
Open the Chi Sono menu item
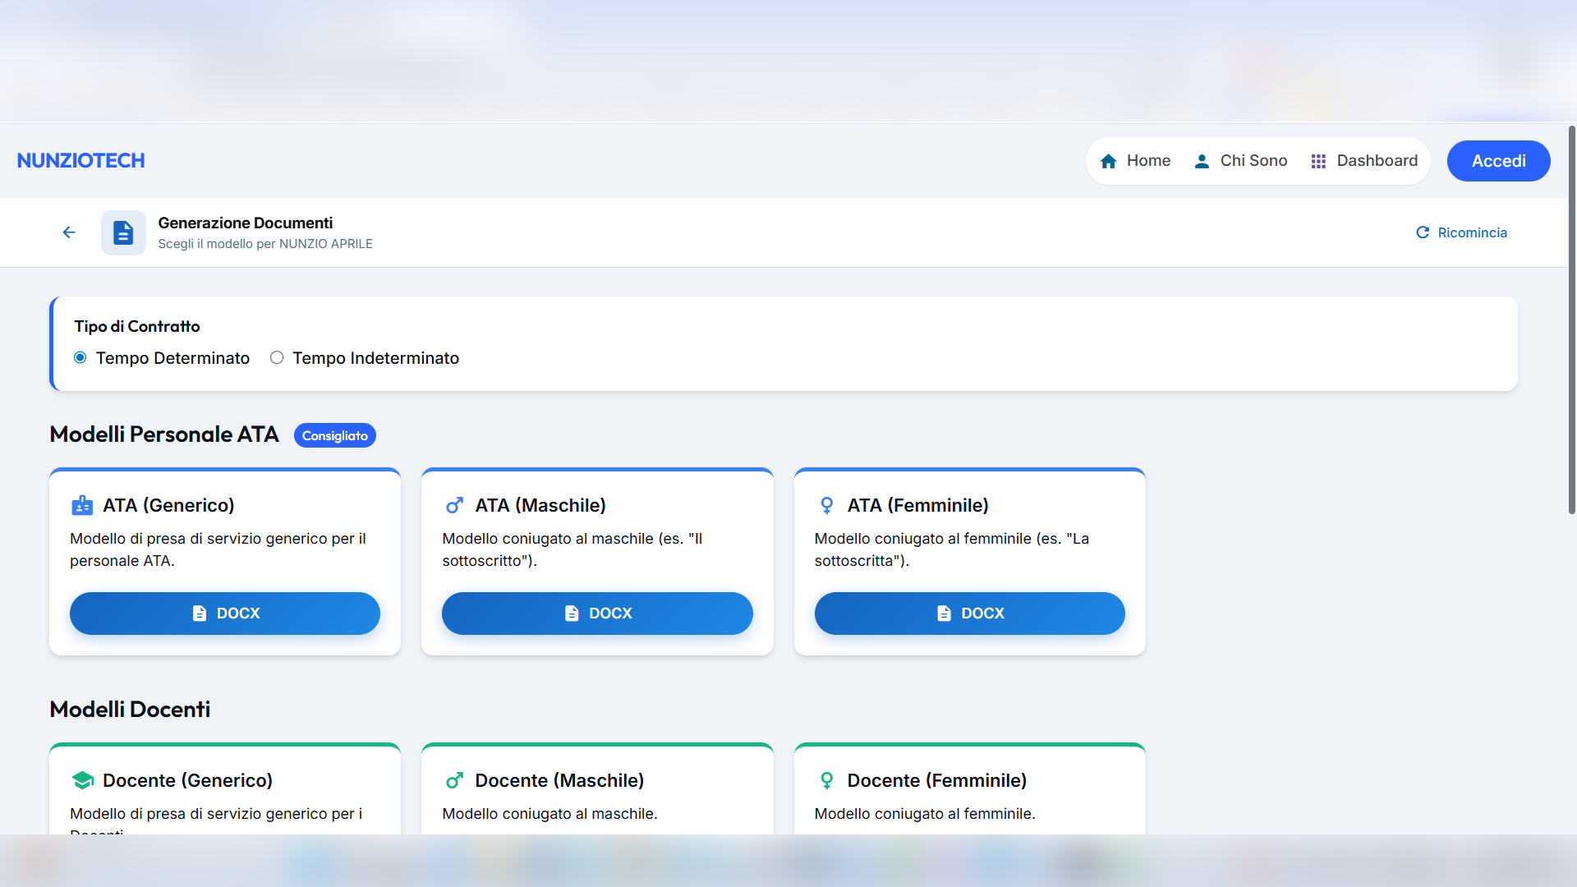click(x=1240, y=161)
